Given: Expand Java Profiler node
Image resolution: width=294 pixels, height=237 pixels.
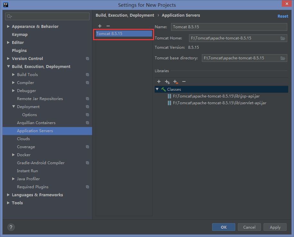Looking at the screenshot, I should 13,179.
